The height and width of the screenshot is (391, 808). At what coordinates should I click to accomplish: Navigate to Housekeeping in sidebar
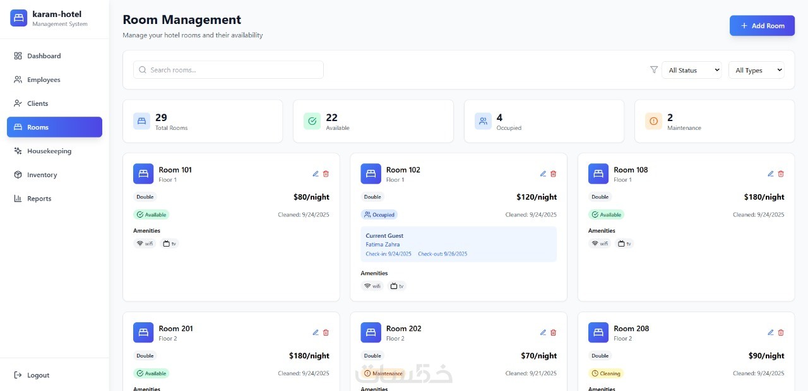49,151
